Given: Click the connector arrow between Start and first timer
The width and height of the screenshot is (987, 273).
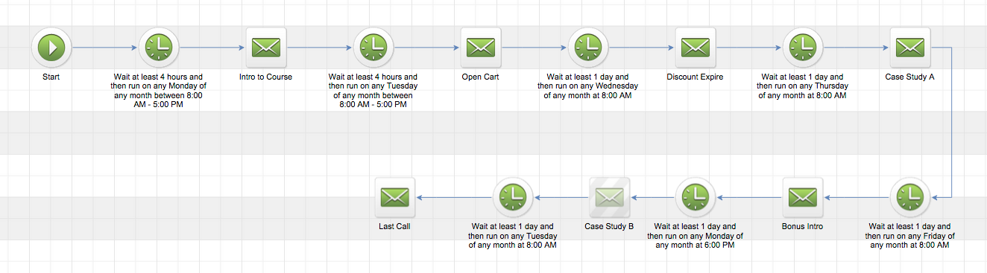Looking at the screenshot, I should coord(105,48).
